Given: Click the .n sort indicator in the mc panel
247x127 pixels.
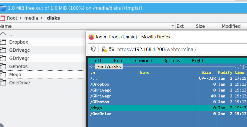Looking at the screenshot, I should [x=92, y=72].
